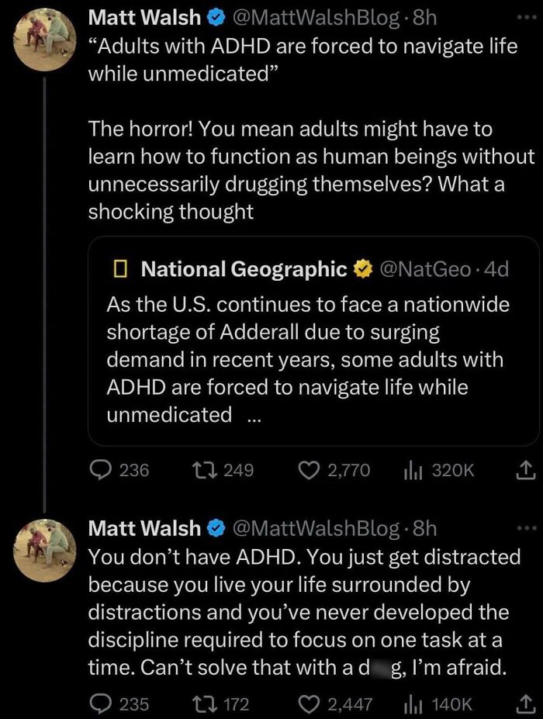Screen dimensions: 543x719
Task: Like the second tweet with 2,447 likes
Action: (x=310, y=703)
